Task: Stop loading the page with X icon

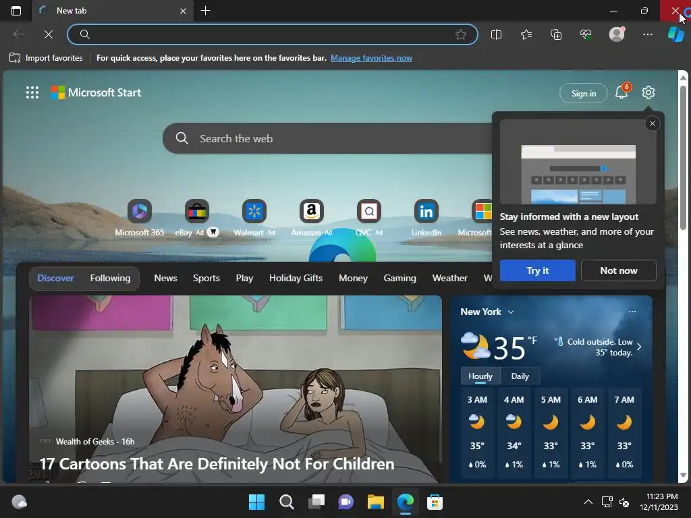Action: tap(49, 34)
